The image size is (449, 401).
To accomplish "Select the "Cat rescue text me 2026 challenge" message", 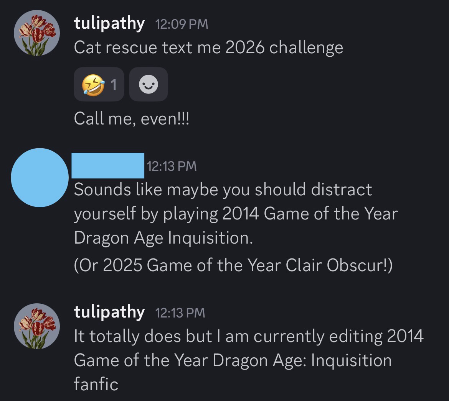I will point(208,48).
